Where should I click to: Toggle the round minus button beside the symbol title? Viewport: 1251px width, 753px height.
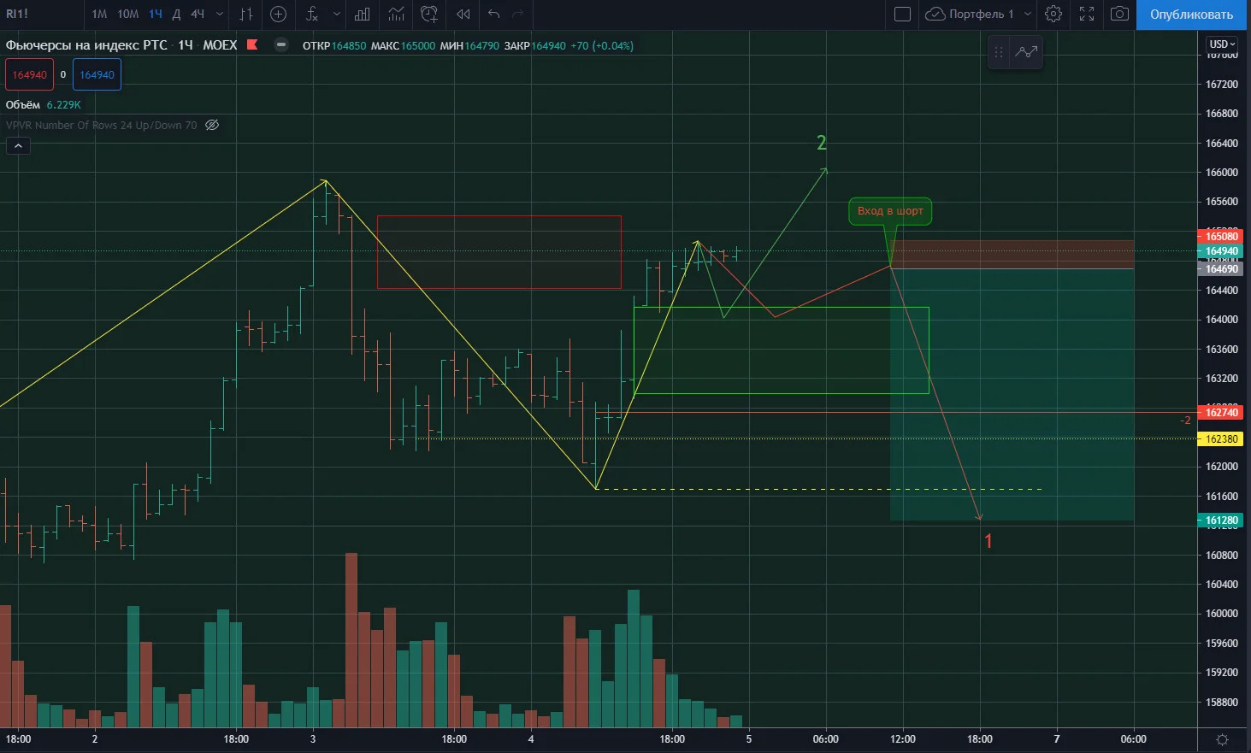coord(281,45)
